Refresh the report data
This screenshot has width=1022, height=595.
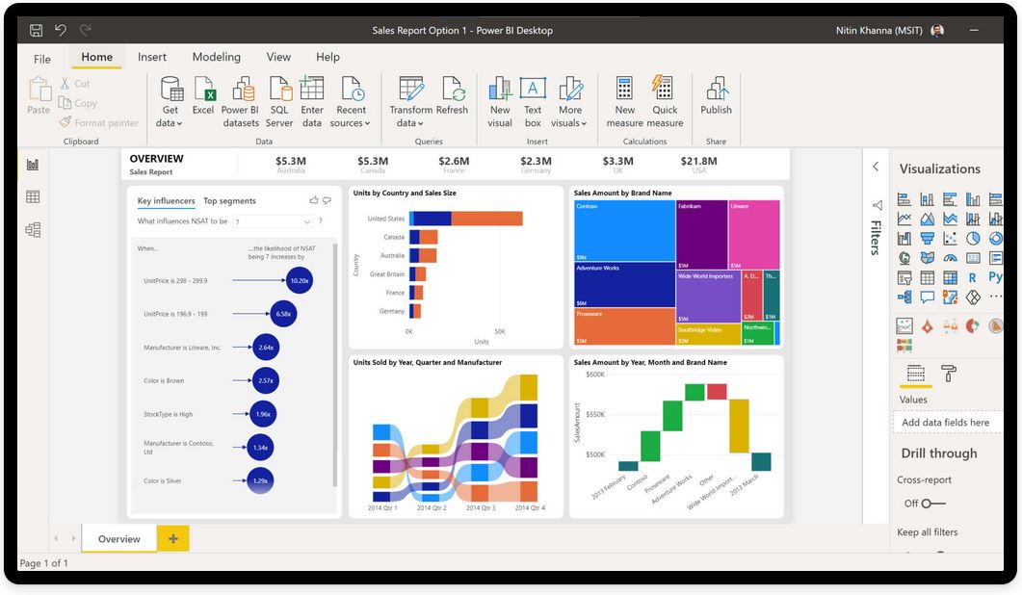[453, 96]
